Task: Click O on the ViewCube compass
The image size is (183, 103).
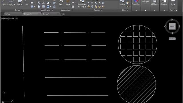Action: [x=165, y=27]
